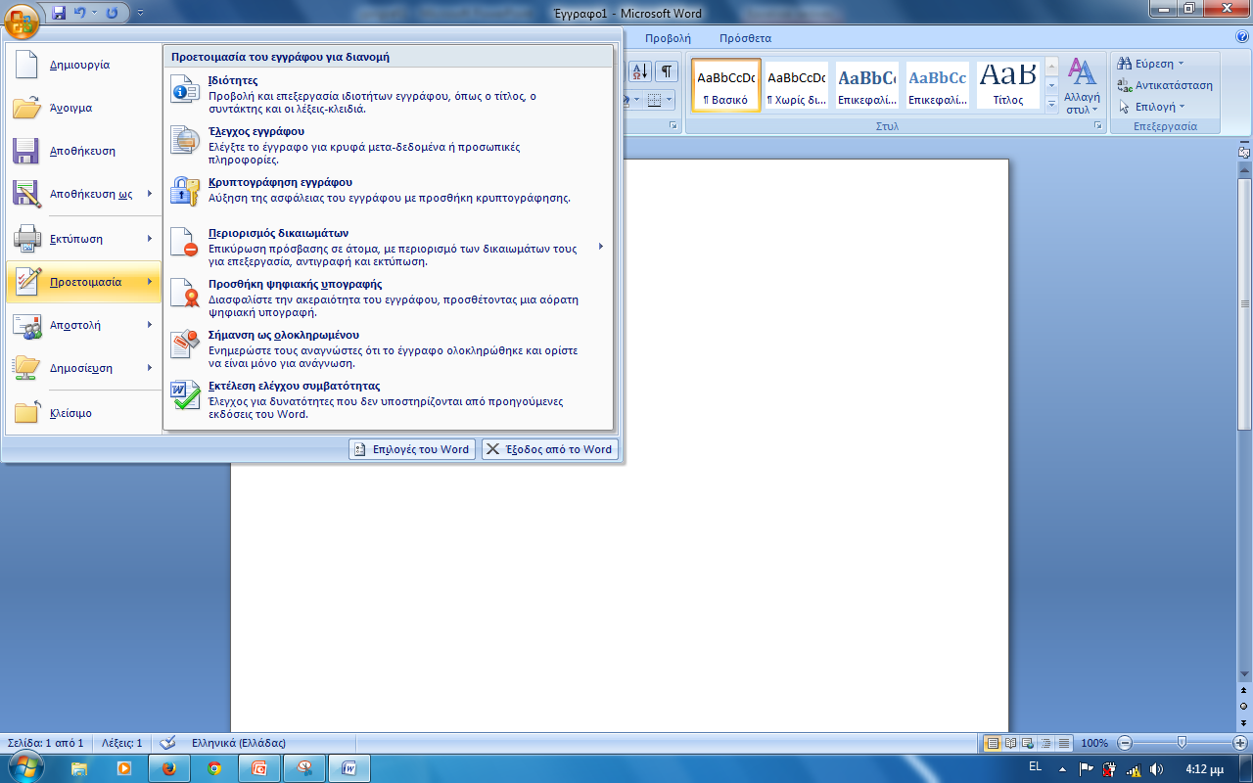Click the Άνοιγμα folder icon
Viewport: 1253px width, 783px height.
pyautogui.click(x=25, y=108)
